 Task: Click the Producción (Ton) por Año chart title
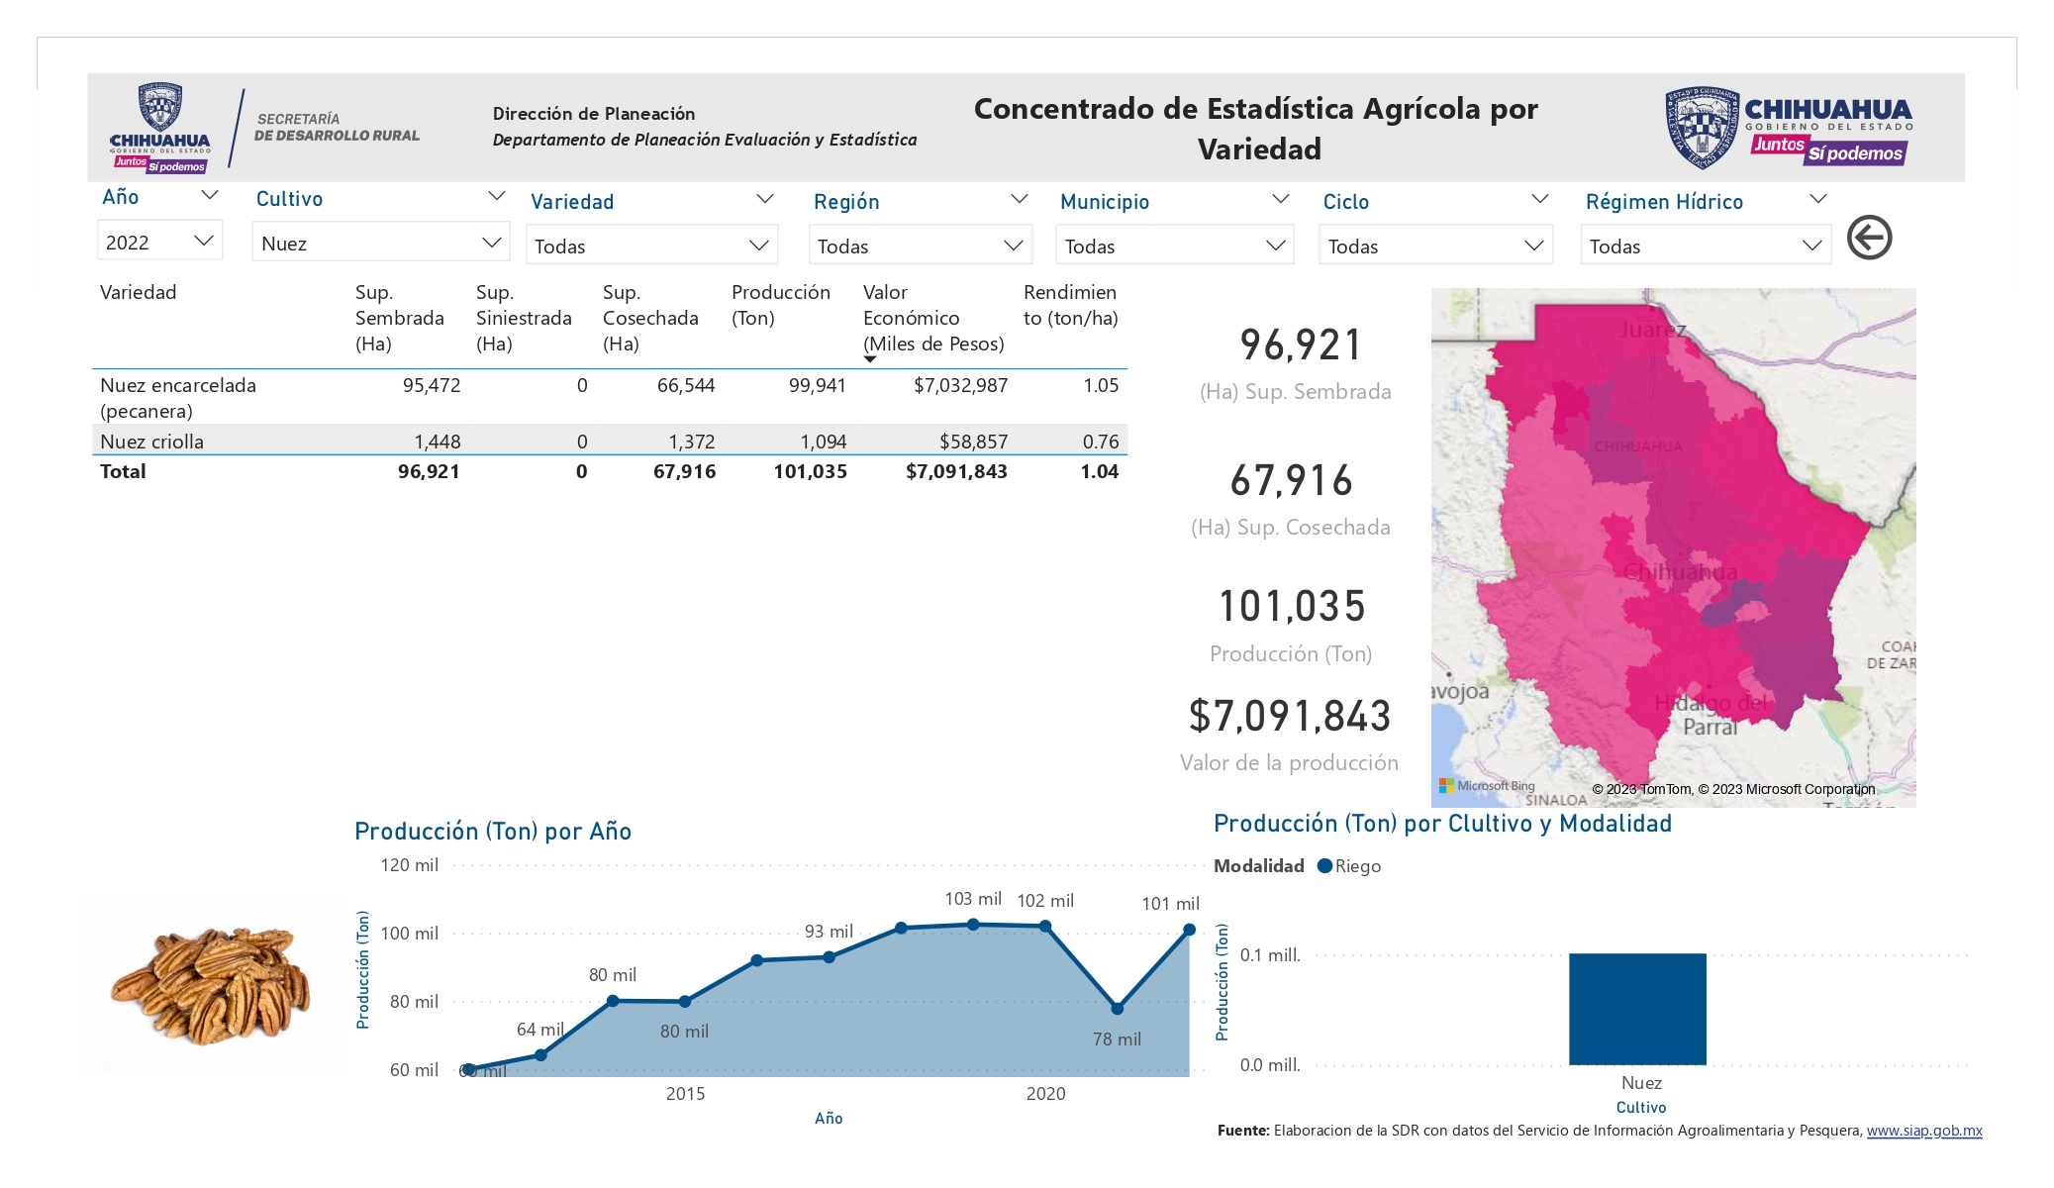493,832
